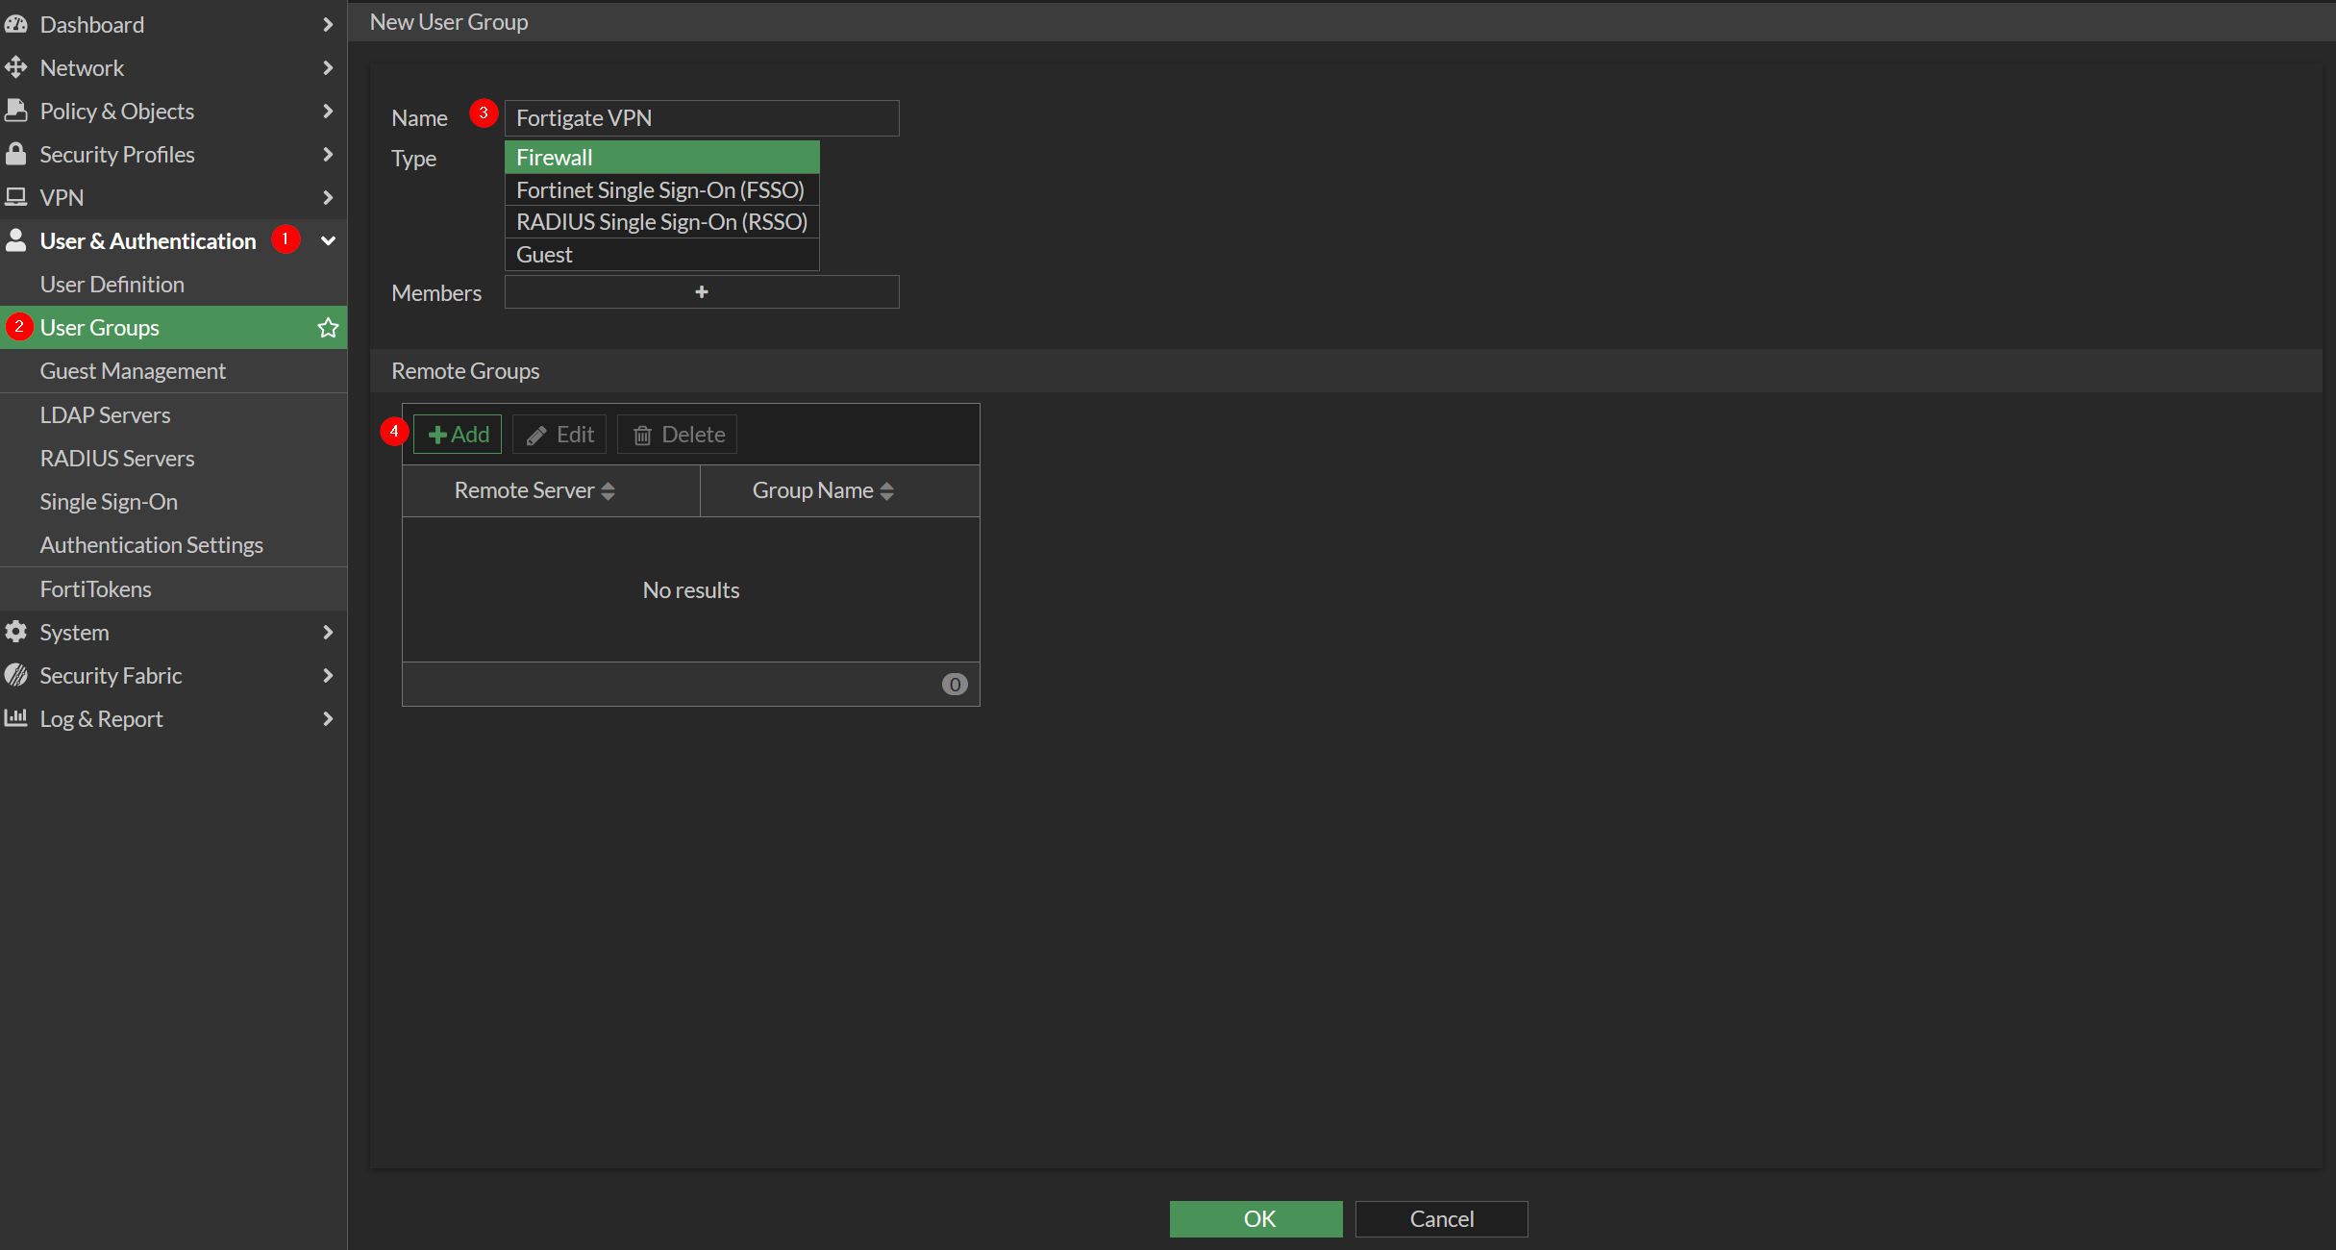Toggle the User Groups favorite star
Image resolution: width=2336 pixels, height=1250 pixels.
(x=328, y=328)
